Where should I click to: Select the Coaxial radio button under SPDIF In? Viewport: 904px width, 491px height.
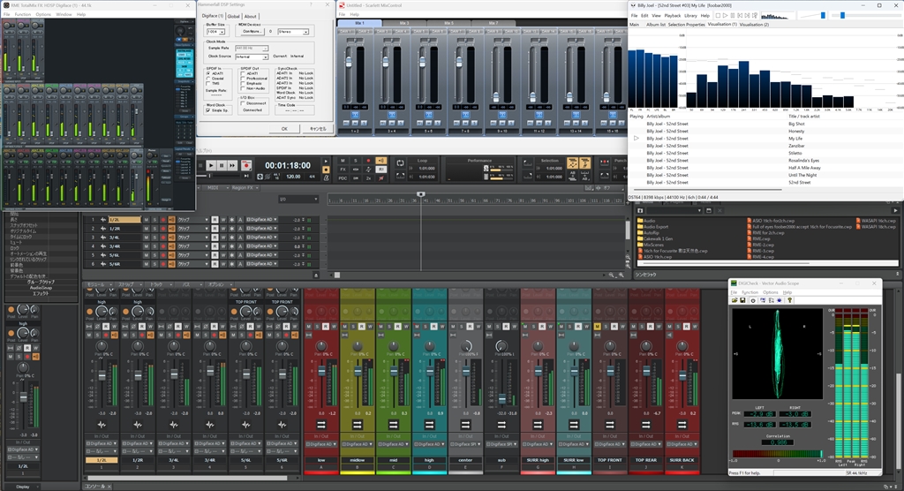coord(208,79)
